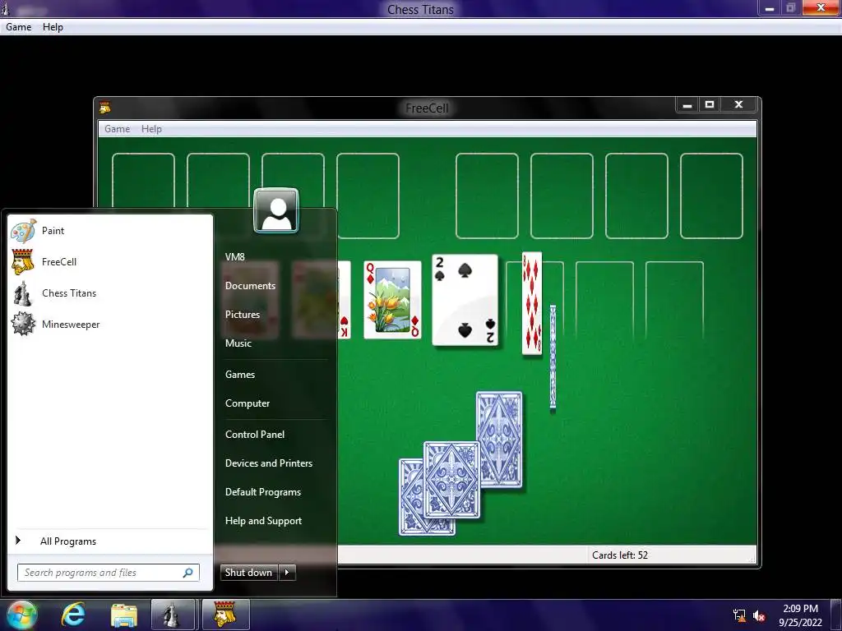
Task: Switch to Chess Titans taskbar button
Action: pyautogui.click(x=173, y=615)
